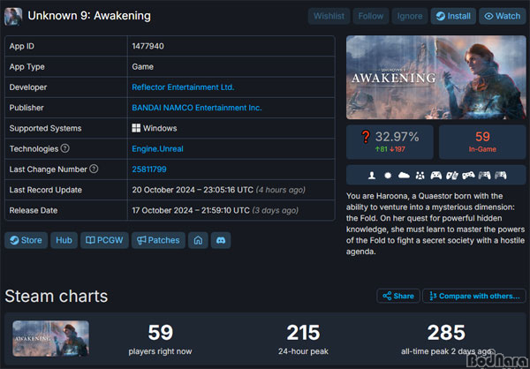Click the Unknown 9: Awakening page title

point(89,16)
